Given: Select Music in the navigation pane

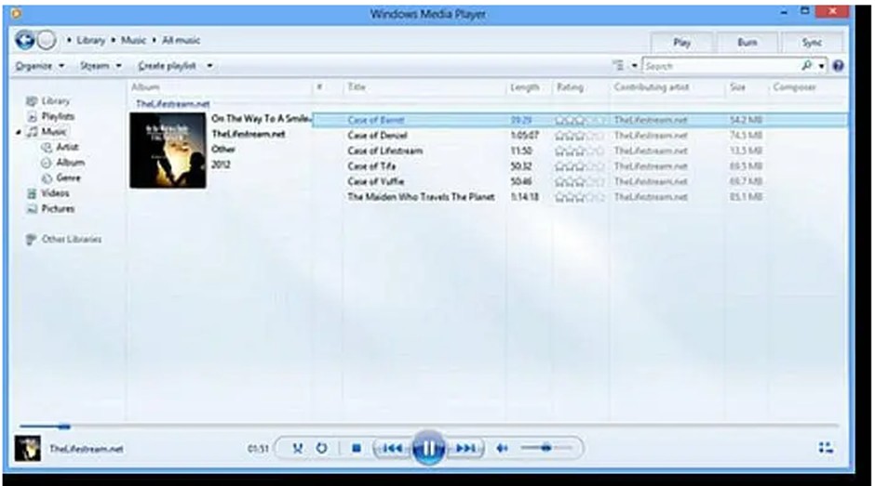Looking at the screenshot, I should pos(54,132).
